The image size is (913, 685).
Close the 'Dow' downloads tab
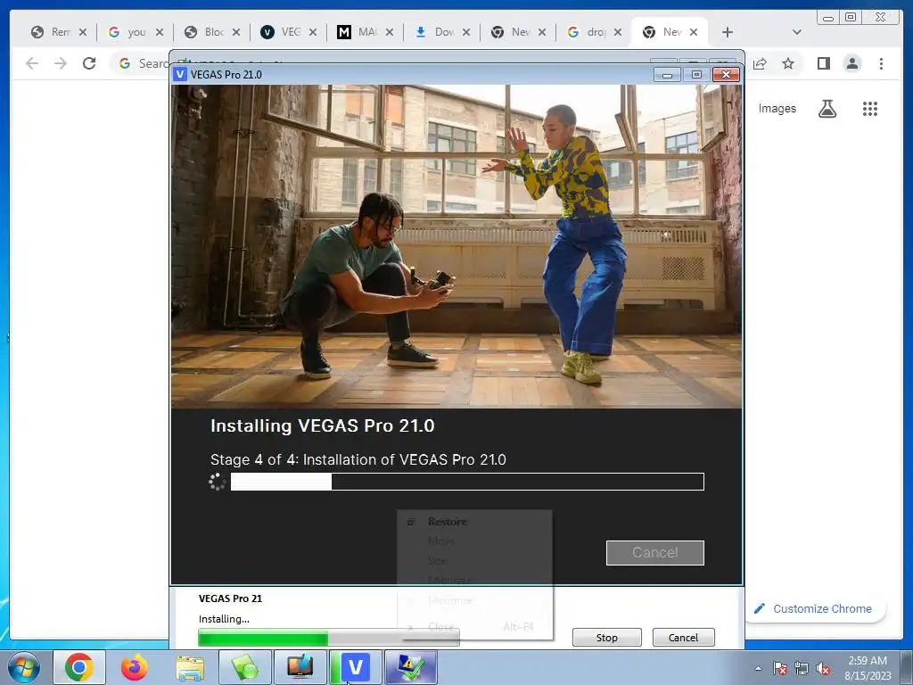465,32
